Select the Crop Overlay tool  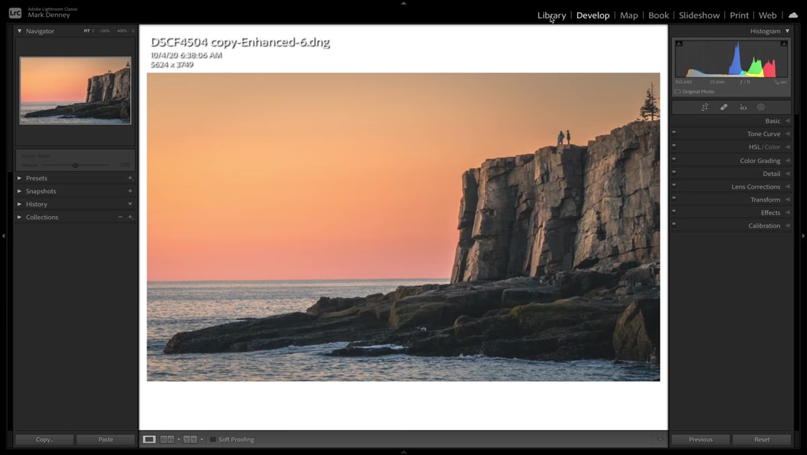[705, 107]
